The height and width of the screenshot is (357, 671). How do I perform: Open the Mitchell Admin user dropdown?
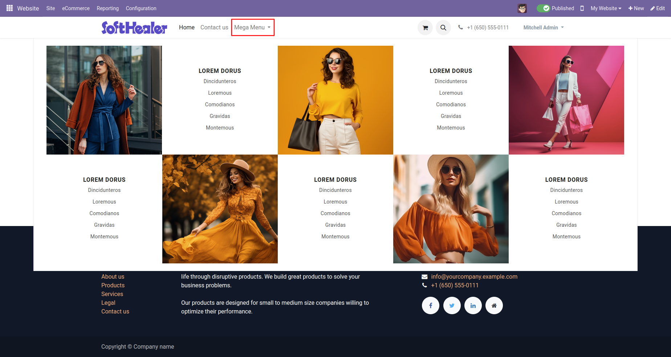click(544, 28)
